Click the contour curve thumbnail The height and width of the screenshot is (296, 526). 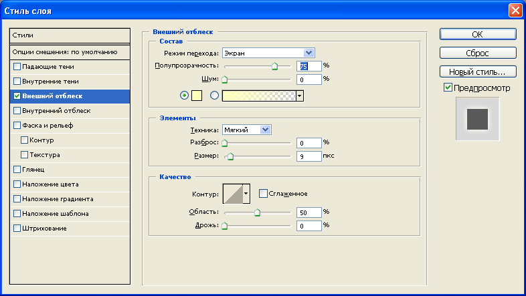[233, 194]
